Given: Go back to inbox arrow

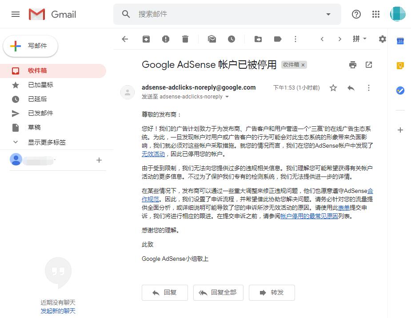Looking at the screenshot, I should tap(125, 39).
